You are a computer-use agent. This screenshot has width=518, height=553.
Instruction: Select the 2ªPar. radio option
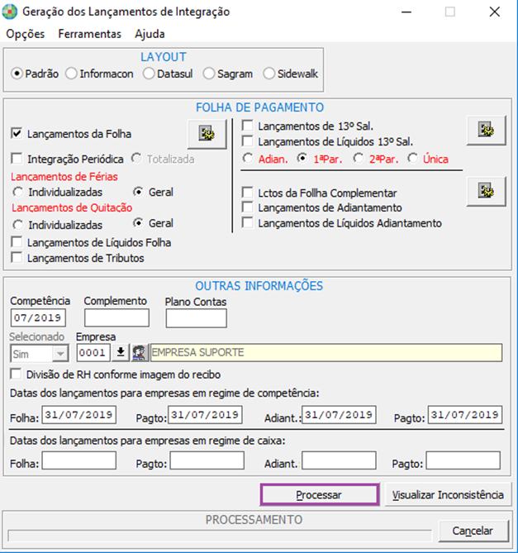pyautogui.click(x=359, y=159)
